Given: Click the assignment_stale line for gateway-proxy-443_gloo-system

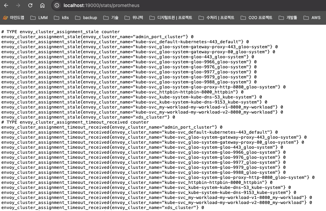Looking at the screenshot, I should pos(140,47).
